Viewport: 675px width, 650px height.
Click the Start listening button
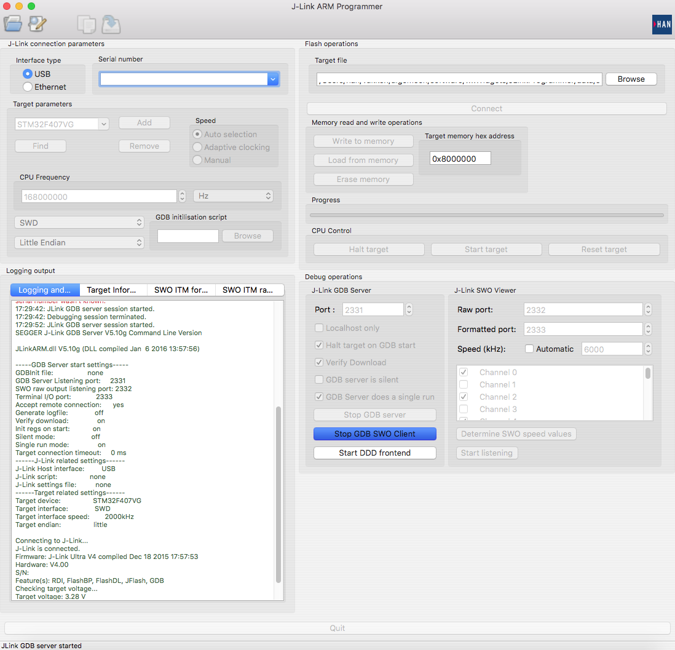click(487, 453)
